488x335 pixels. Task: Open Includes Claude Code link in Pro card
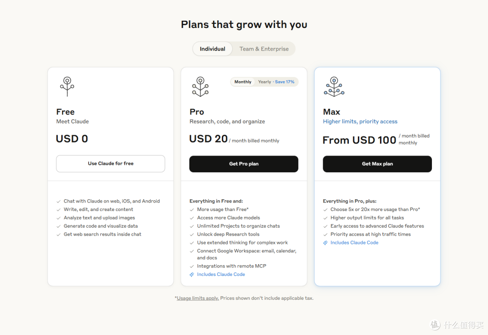[221, 275]
